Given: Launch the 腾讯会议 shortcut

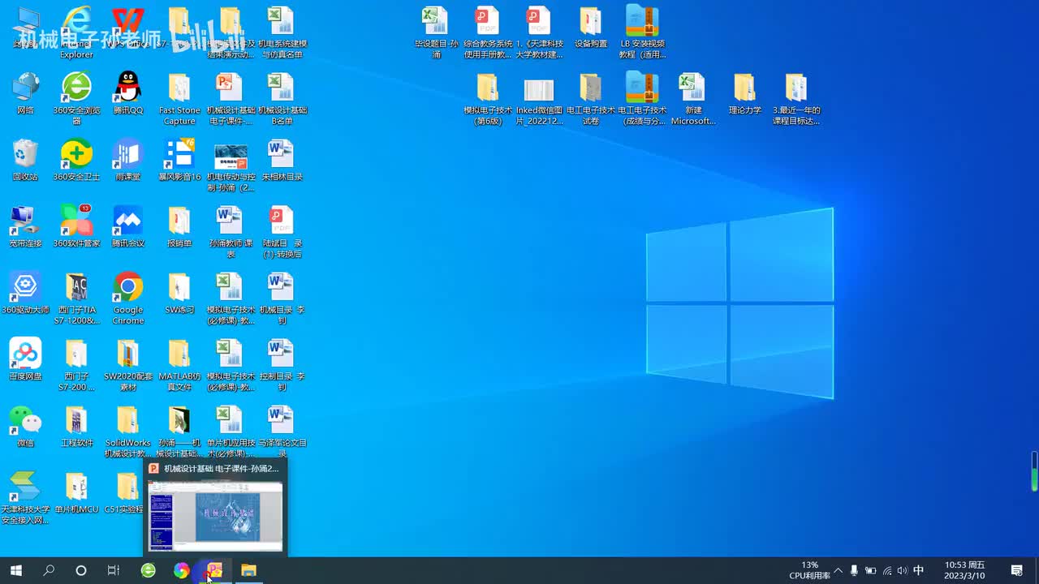Looking at the screenshot, I should point(127,226).
